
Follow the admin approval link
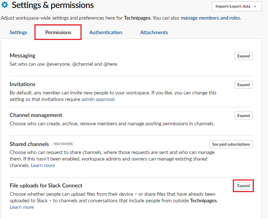pos(98,99)
